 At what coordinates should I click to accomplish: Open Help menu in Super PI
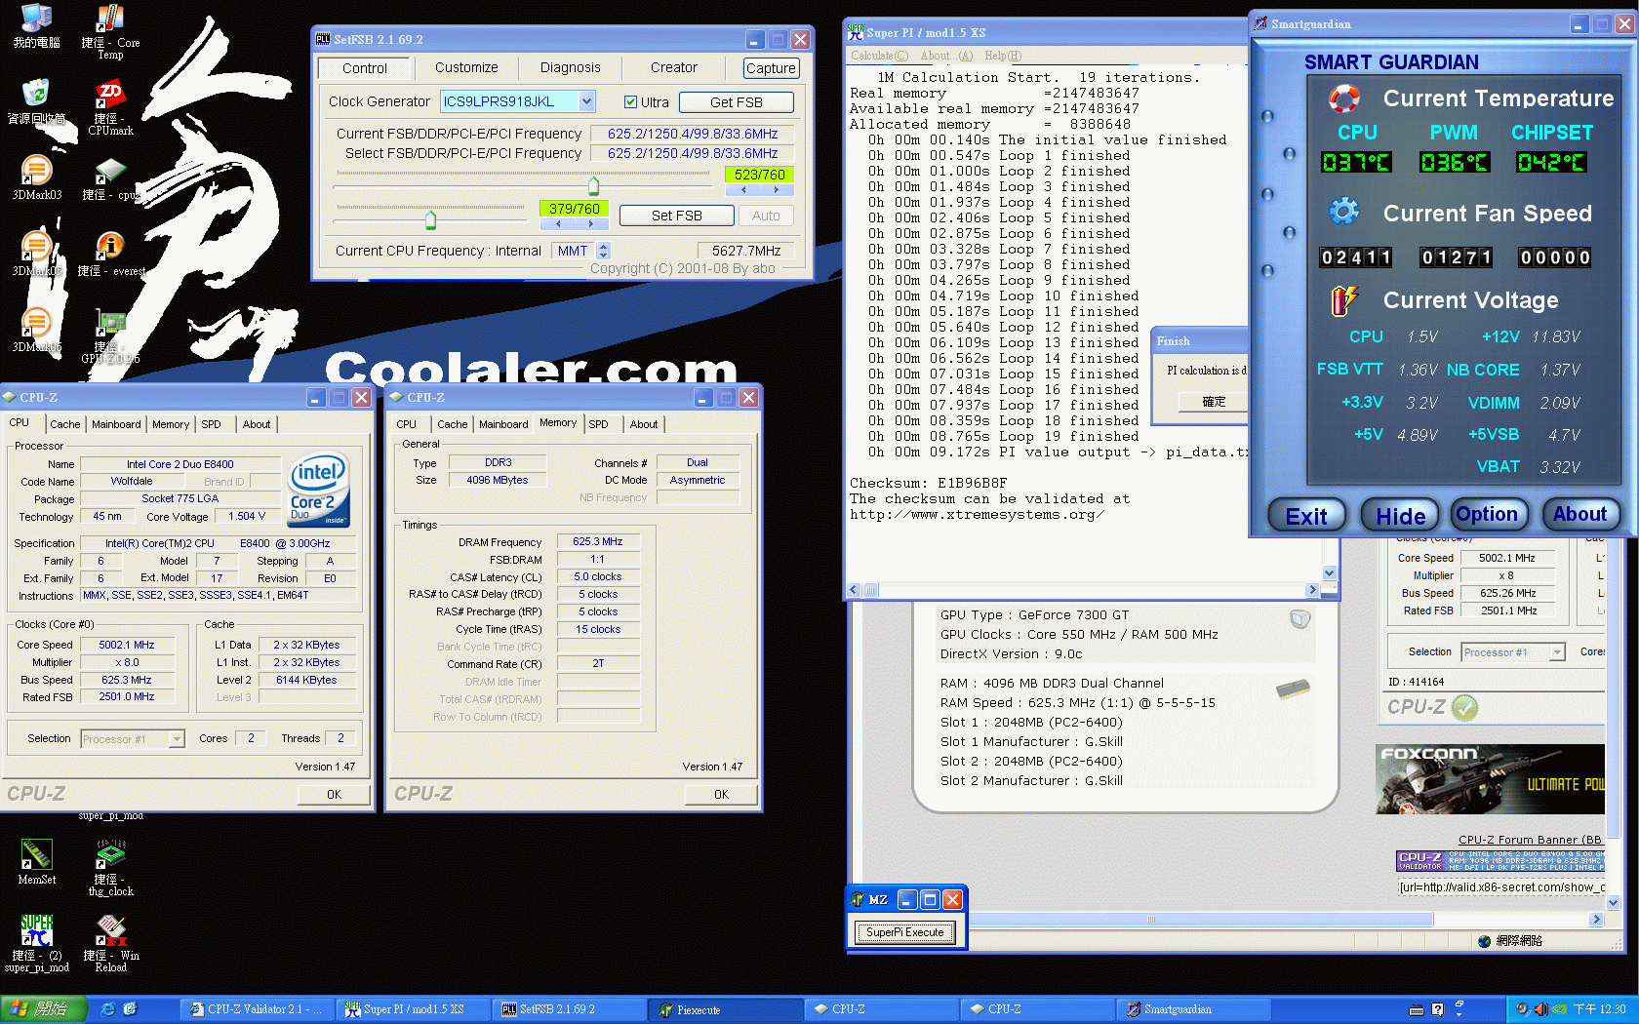(1003, 56)
